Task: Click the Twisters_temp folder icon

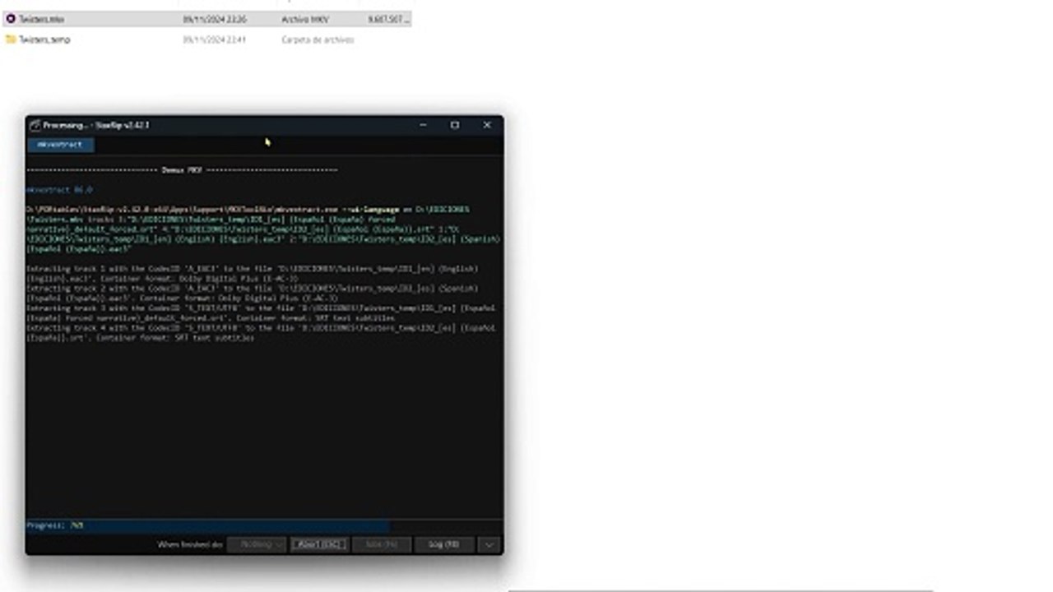Action: click(11, 39)
